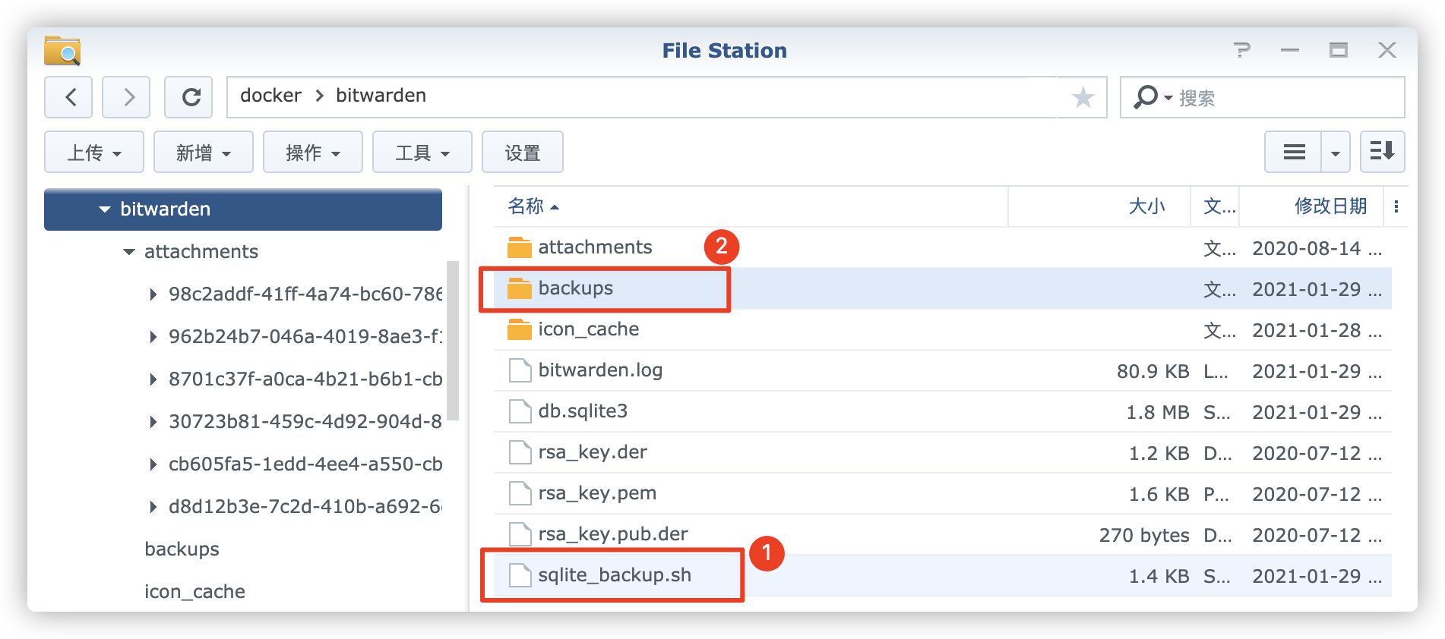Open the 操作 action menu
The width and height of the screenshot is (1445, 639).
click(313, 152)
